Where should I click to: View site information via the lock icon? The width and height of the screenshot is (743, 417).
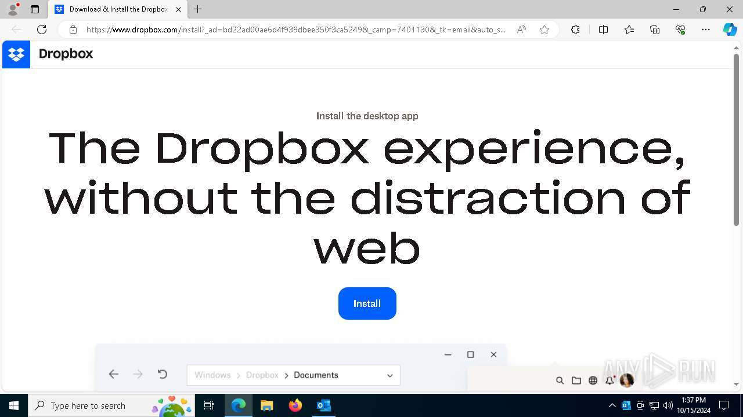click(x=73, y=30)
